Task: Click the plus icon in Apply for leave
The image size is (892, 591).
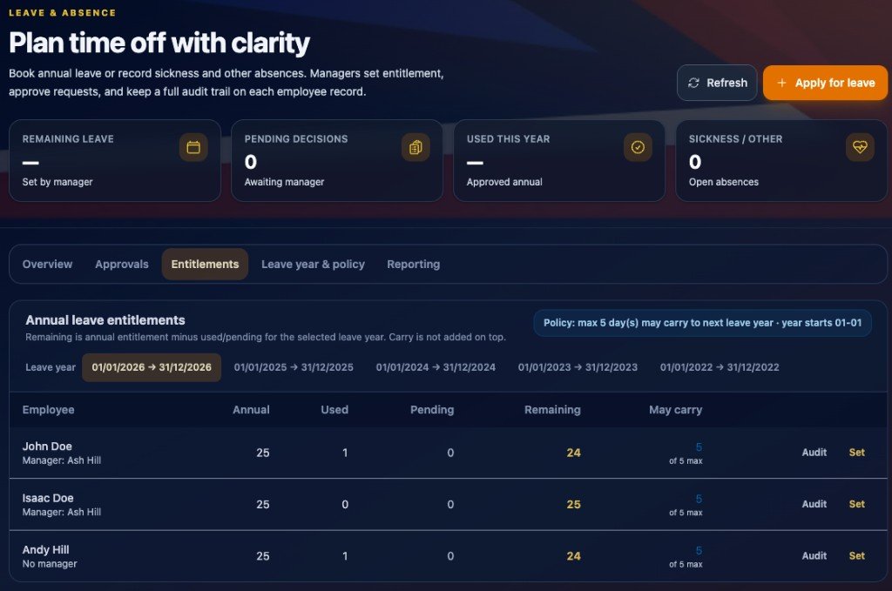Action: coord(781,83)
